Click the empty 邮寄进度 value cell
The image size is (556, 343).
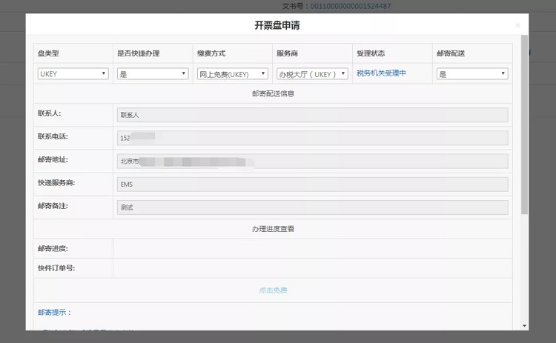312,249
